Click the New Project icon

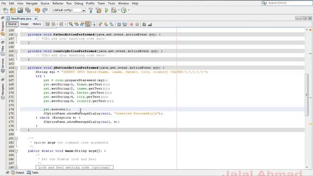tap(13, 10)
